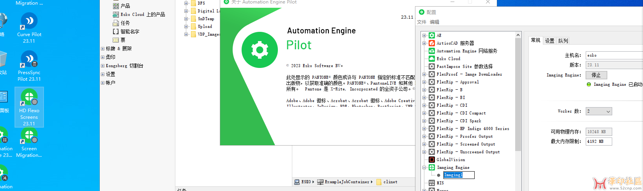Expand the Digital folder node
Image resolution: width=643 pixels, height=191 pixels.
point(186,11)
